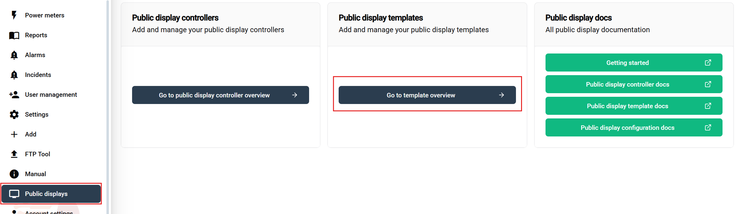
Task: Click the Power meters lightning bolt icon
Action: coord(14,15)
